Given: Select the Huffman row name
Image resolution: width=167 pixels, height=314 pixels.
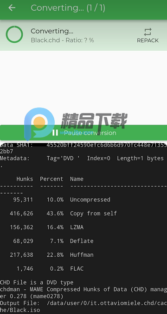Looking at the screenshot, I should coord(82,255).
